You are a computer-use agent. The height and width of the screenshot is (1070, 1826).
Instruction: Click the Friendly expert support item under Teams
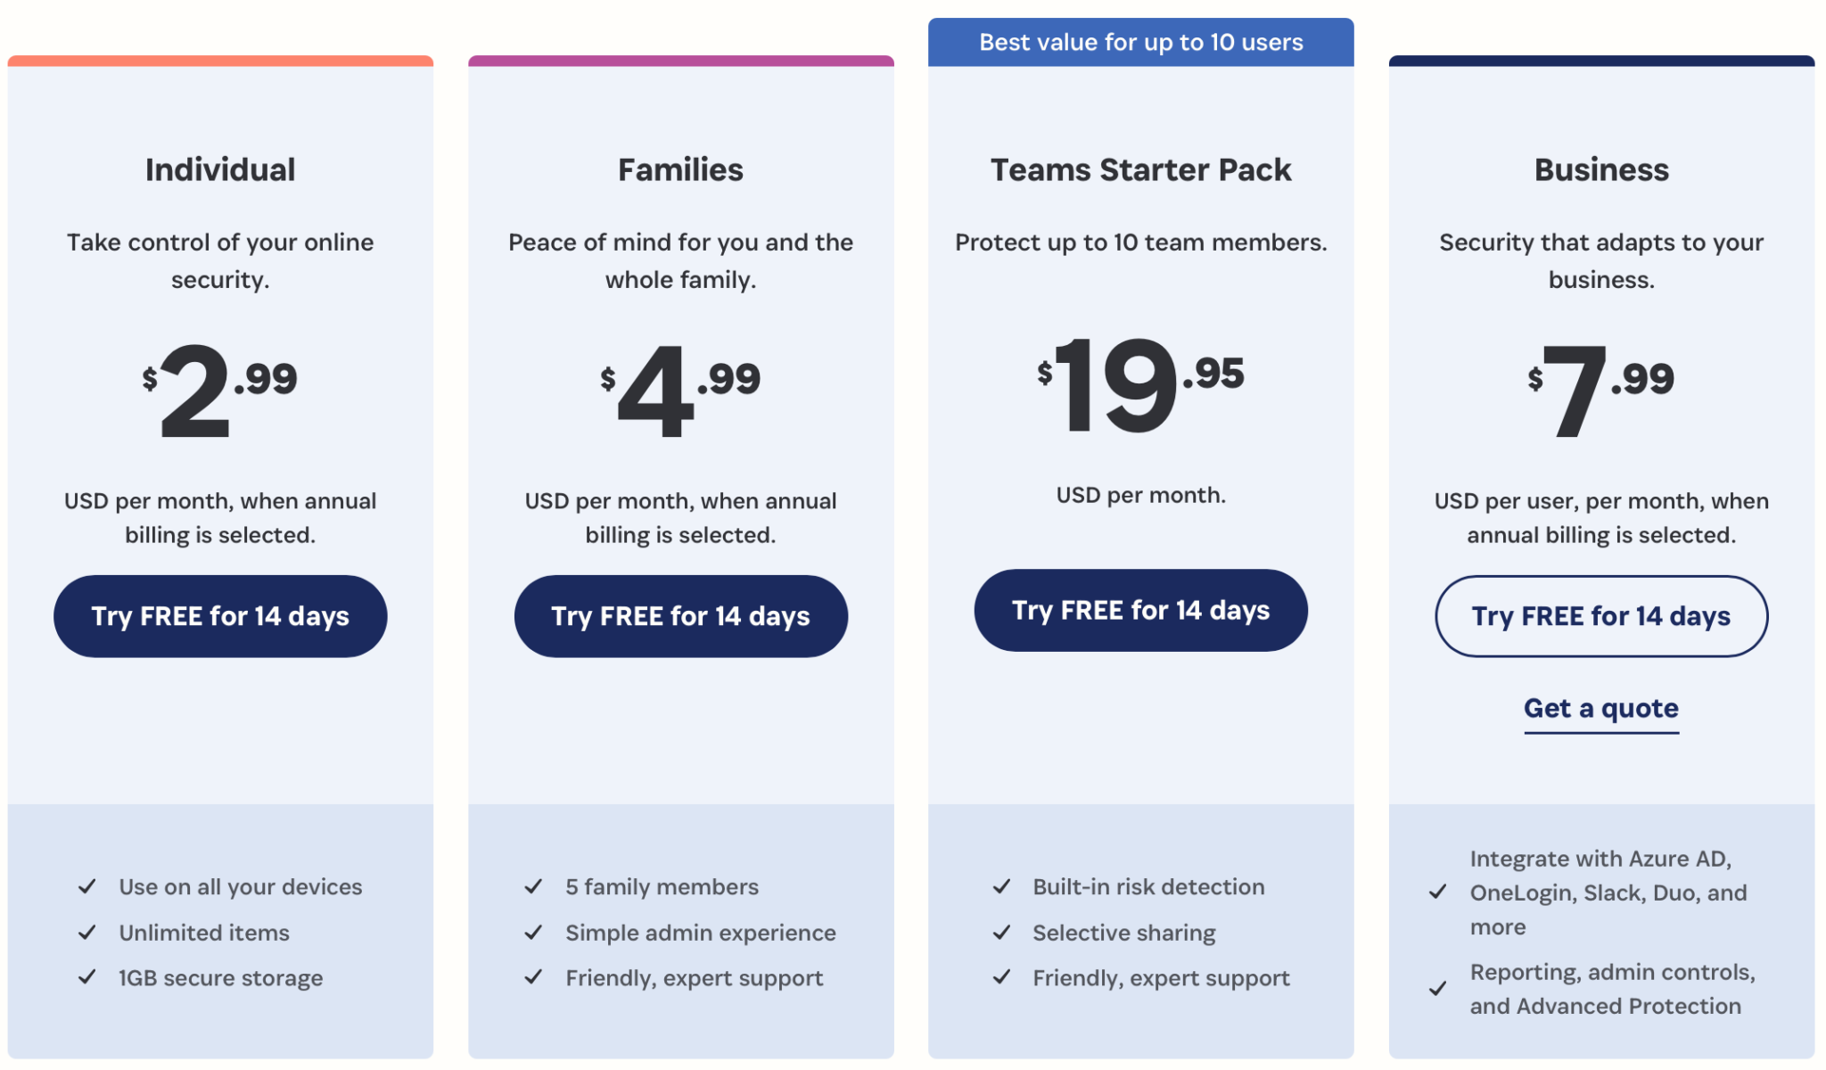point(1159,978)
